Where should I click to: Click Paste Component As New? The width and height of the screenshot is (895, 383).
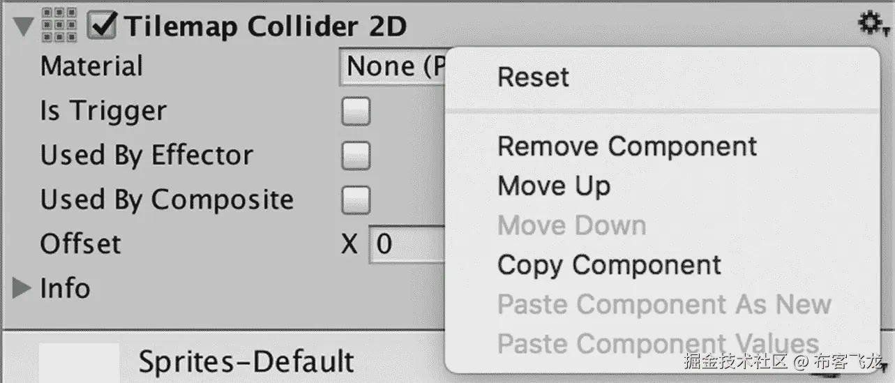tap(663, 304)
